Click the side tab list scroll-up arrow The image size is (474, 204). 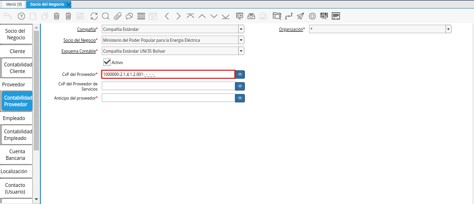pyautogui.click(x=36, y=28)
